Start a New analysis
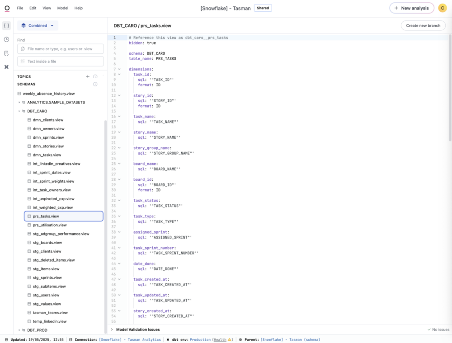The height and width of the screenshot is (343, 452). click(x=411, y=8)
